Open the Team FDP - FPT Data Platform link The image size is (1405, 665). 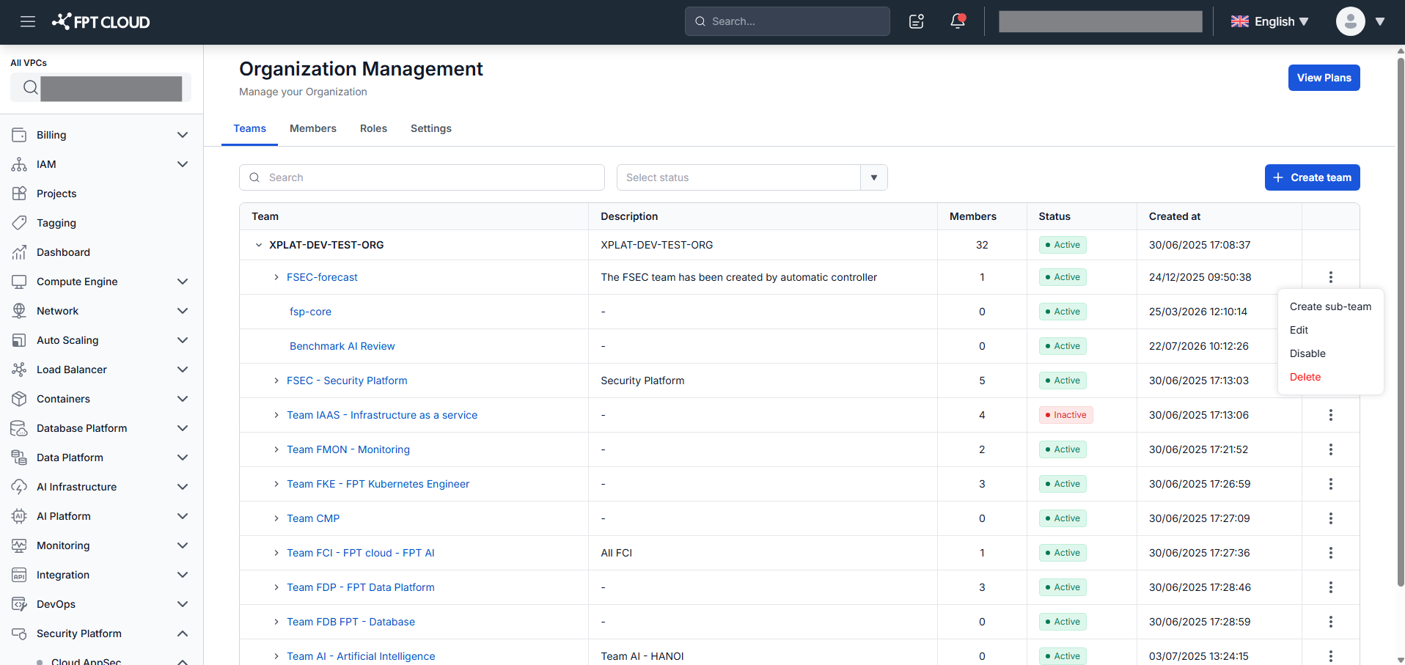point(360,587)
